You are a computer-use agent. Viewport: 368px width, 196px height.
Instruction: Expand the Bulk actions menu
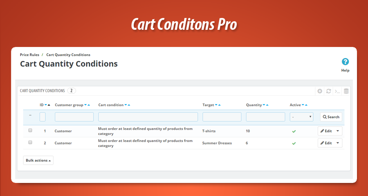pos(38,160)
